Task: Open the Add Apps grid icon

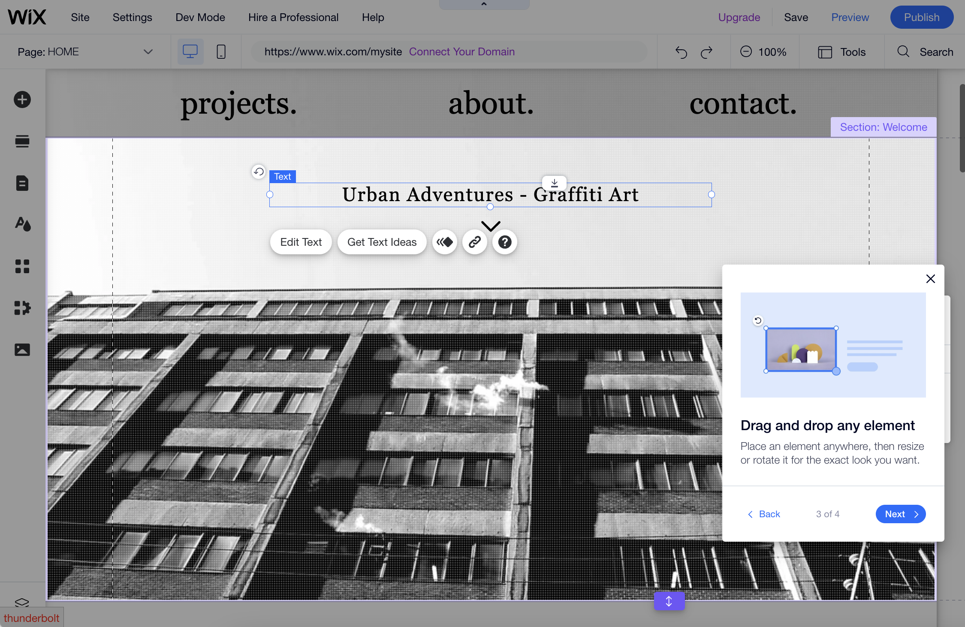Action: pyautogui.click(x=22, y=266)
